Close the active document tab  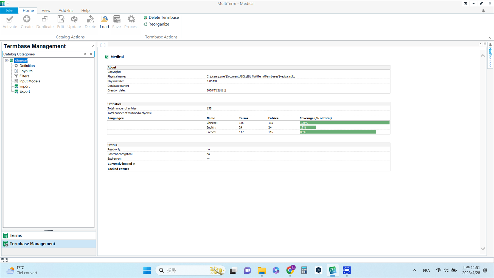485,43
